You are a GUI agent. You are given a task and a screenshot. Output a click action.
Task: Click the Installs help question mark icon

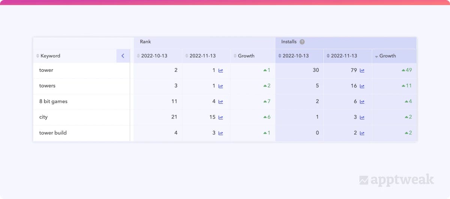coord(302,42)
